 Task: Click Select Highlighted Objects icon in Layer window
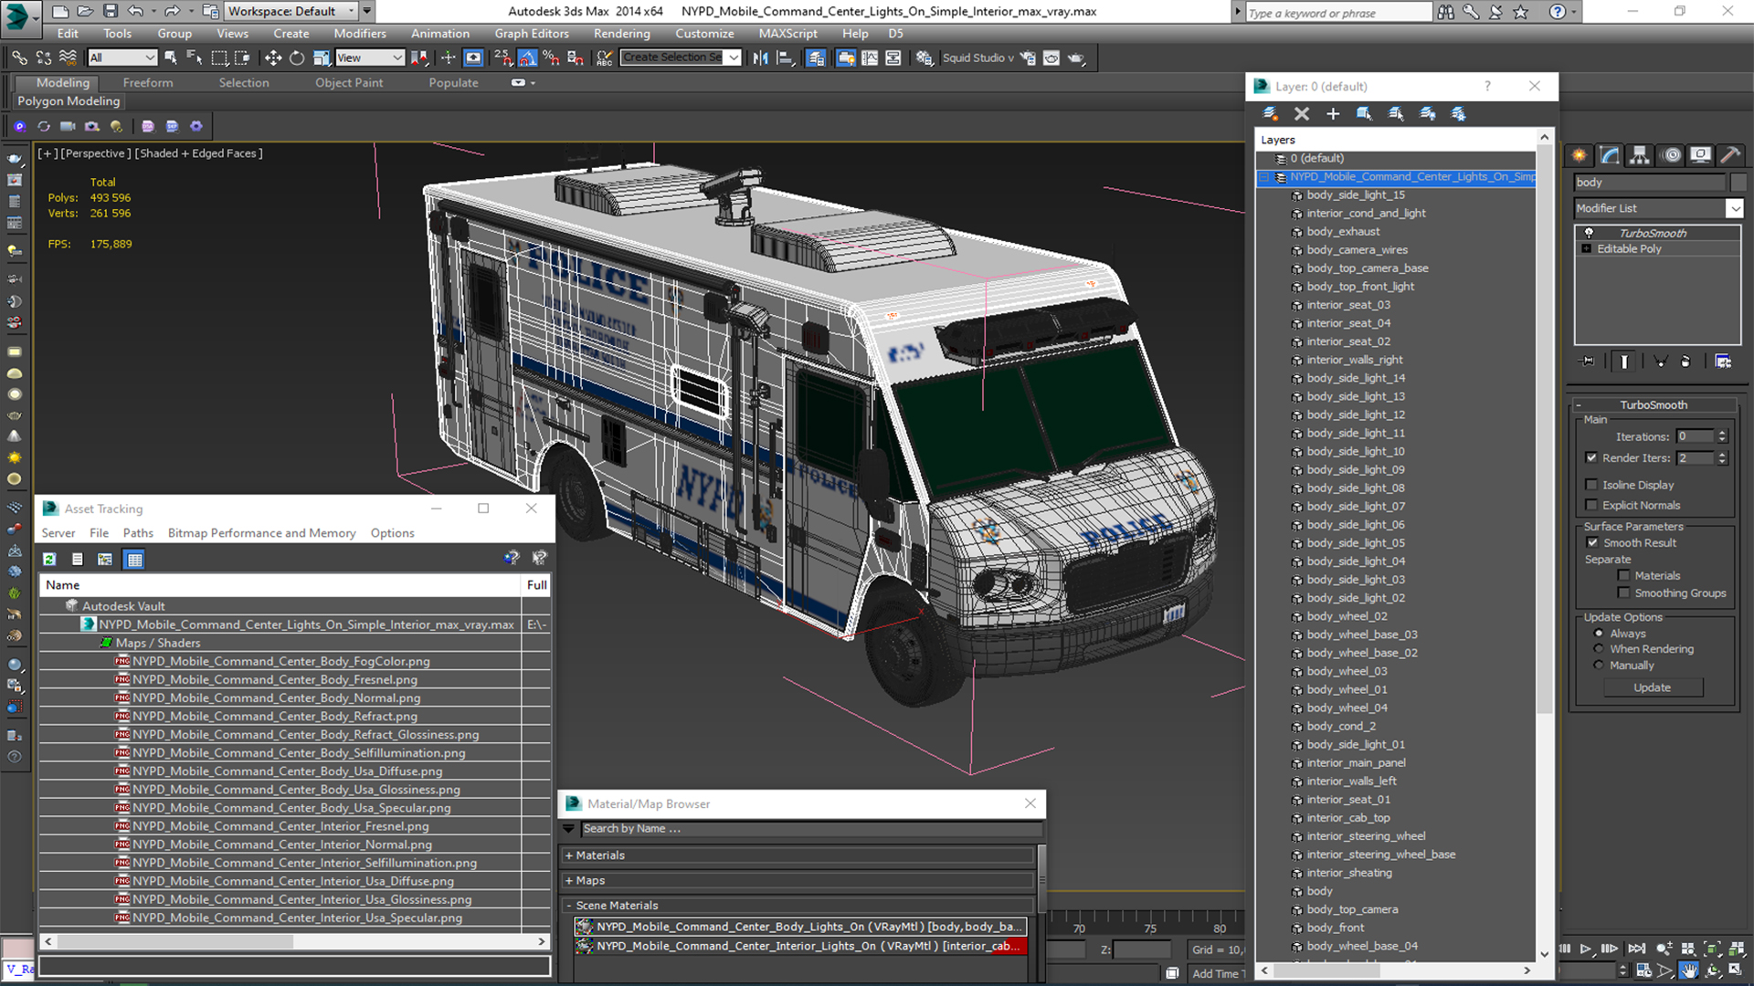click(1364, 113)
